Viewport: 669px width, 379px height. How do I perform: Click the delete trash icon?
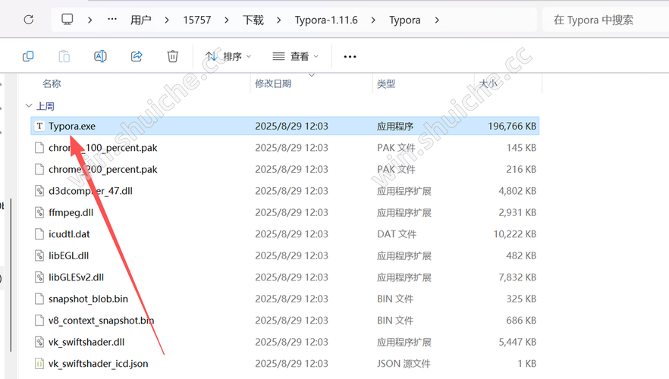[x=172, y=56]
